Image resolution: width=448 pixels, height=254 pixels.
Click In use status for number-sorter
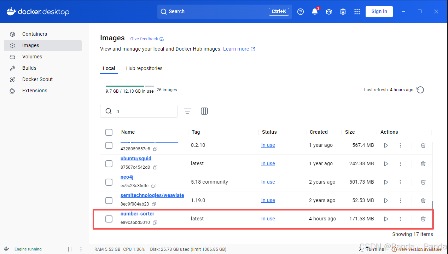pyautogui.click(x=268, y=219)
